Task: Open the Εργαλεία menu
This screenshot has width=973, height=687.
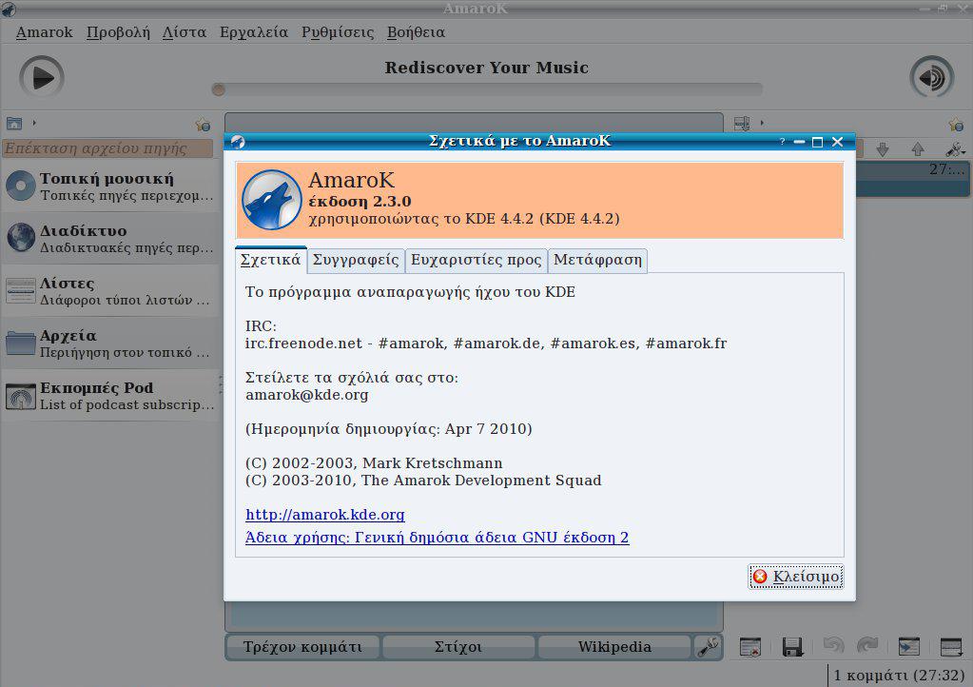Action: (254, 32)
